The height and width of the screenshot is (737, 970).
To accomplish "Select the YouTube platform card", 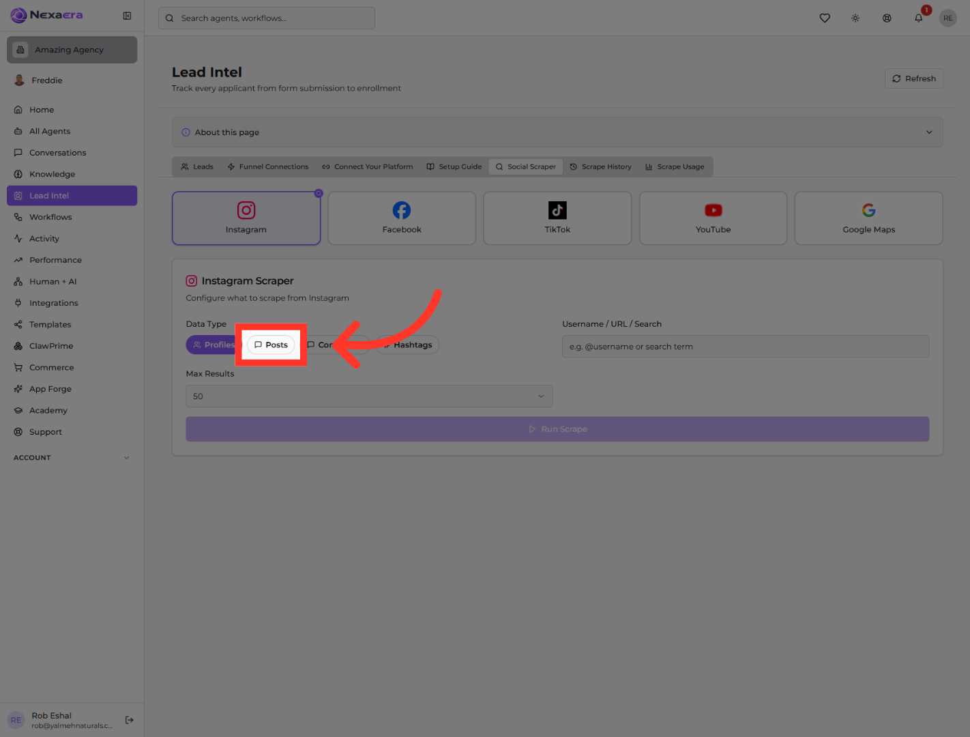I will pyautogui.click(x=713, y=218).
